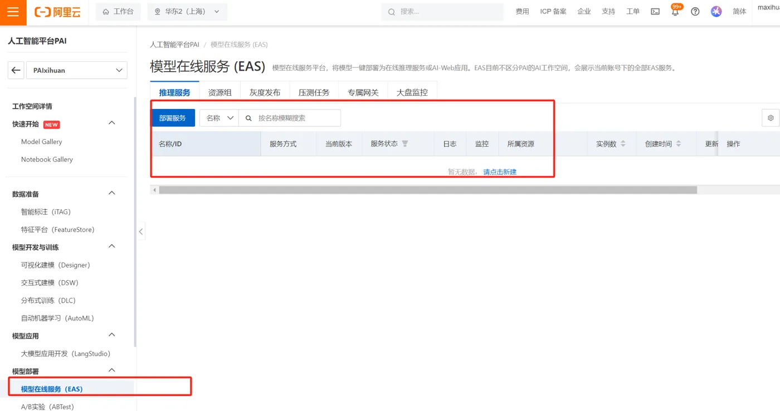
Task: Click the colorful AI assistant icon
Action: point(716,12)
